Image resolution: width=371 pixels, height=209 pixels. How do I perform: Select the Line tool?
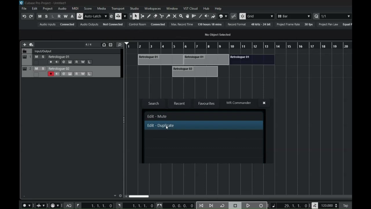(x=200, y=16)
